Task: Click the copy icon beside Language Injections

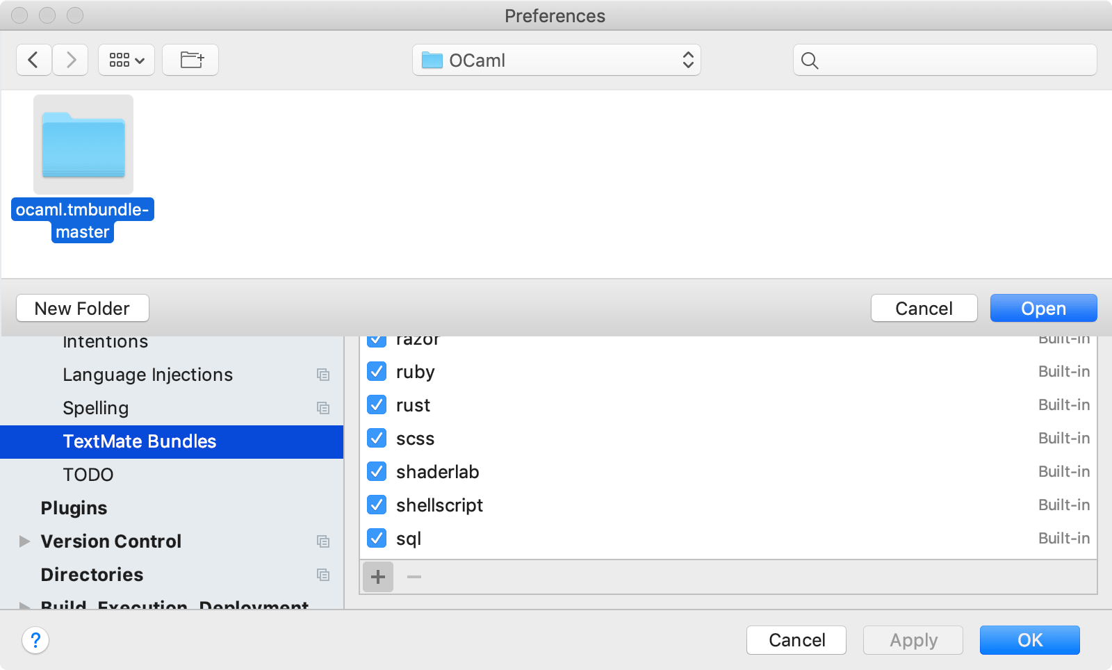Action: pos(323,375)
